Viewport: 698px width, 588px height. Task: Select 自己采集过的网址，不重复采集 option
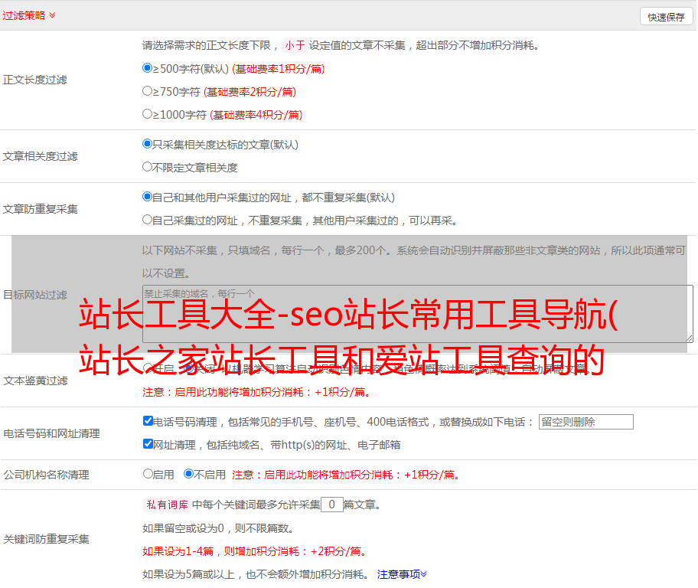(x=147, y=219)
